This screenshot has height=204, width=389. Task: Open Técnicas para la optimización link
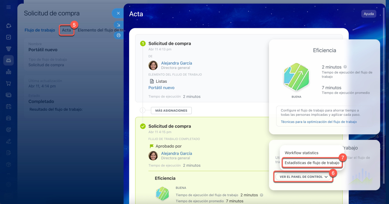(318, 122)
